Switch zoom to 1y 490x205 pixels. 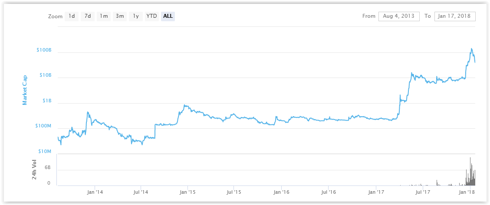(135, 16)
